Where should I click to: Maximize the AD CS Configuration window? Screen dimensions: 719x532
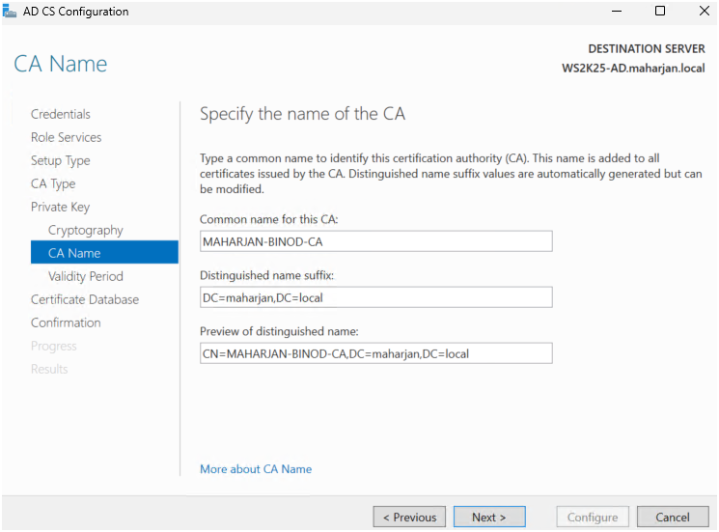click(660, 12)
